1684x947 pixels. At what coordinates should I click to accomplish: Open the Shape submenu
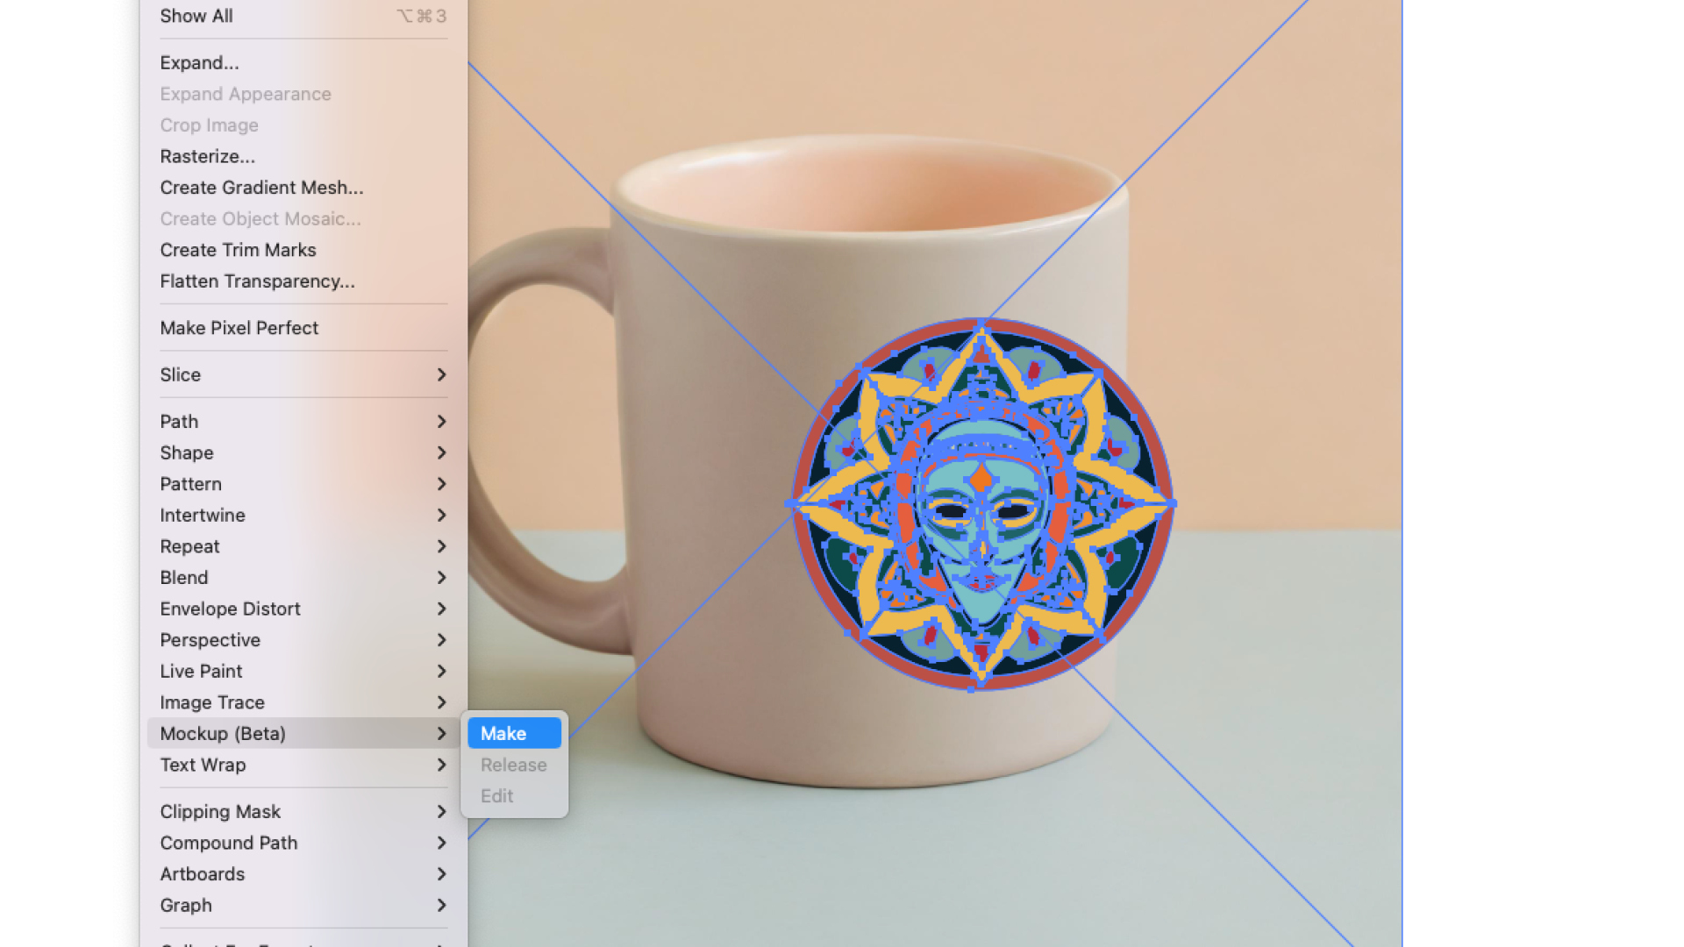(186, 452)
